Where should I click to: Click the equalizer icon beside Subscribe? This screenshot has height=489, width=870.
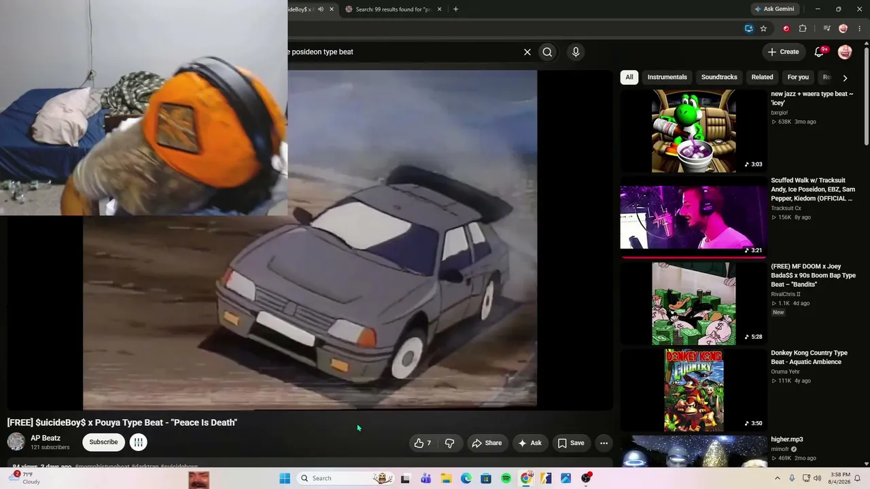[x=138, y=442]
